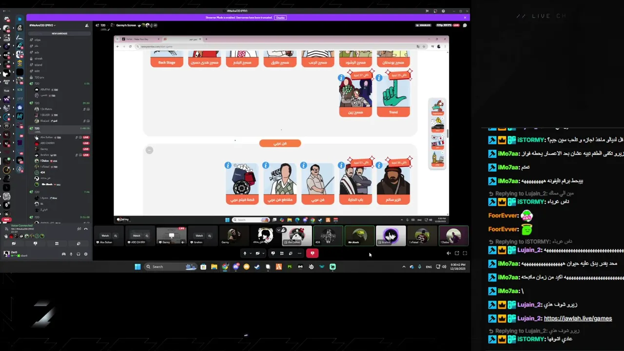Open info icon on باب الحارة card
Image resolution: width=624 pixels, height=351 pixels.
(x=341, y=165)
